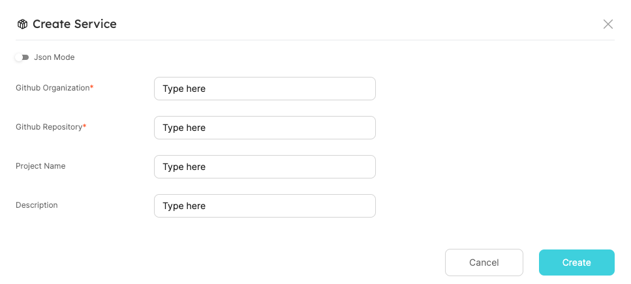Click the Create Service title text
Viewport: 631px width, 284px height.
pyautogui.click(x=74, y=24)
